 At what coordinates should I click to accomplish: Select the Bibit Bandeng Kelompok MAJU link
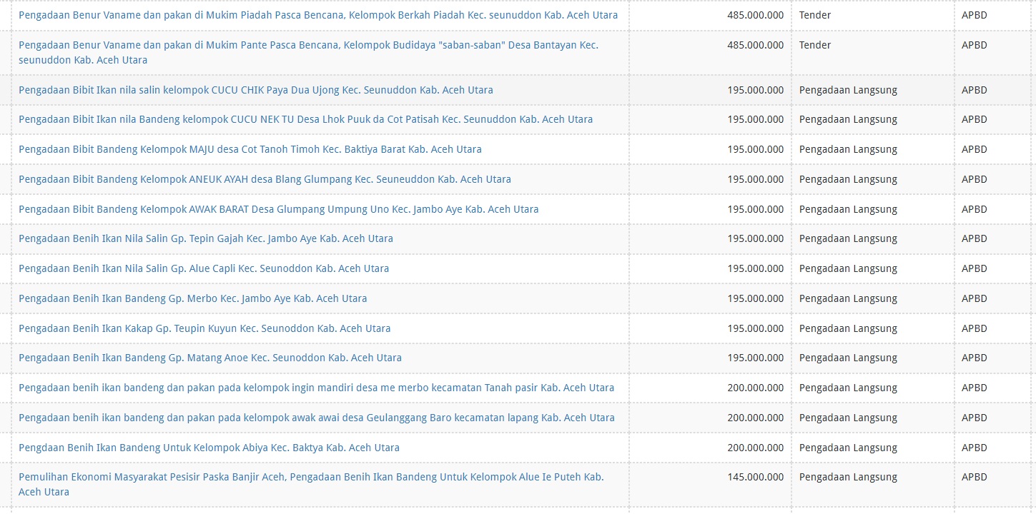point(250,149)
